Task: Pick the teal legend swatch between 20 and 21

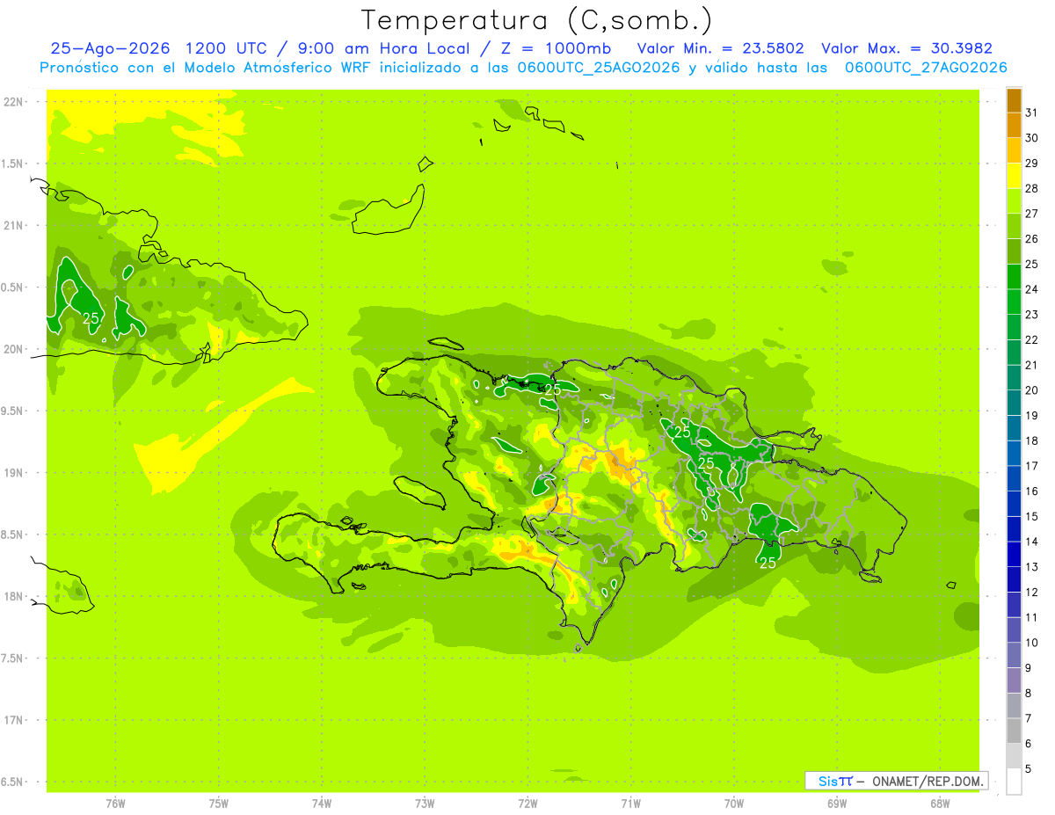Action: tap(1014, 378)
